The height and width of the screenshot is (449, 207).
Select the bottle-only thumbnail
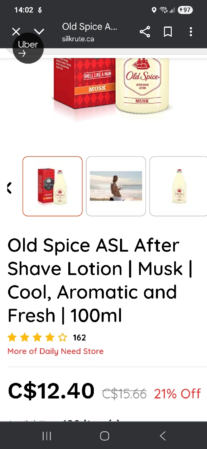[179, 186]
